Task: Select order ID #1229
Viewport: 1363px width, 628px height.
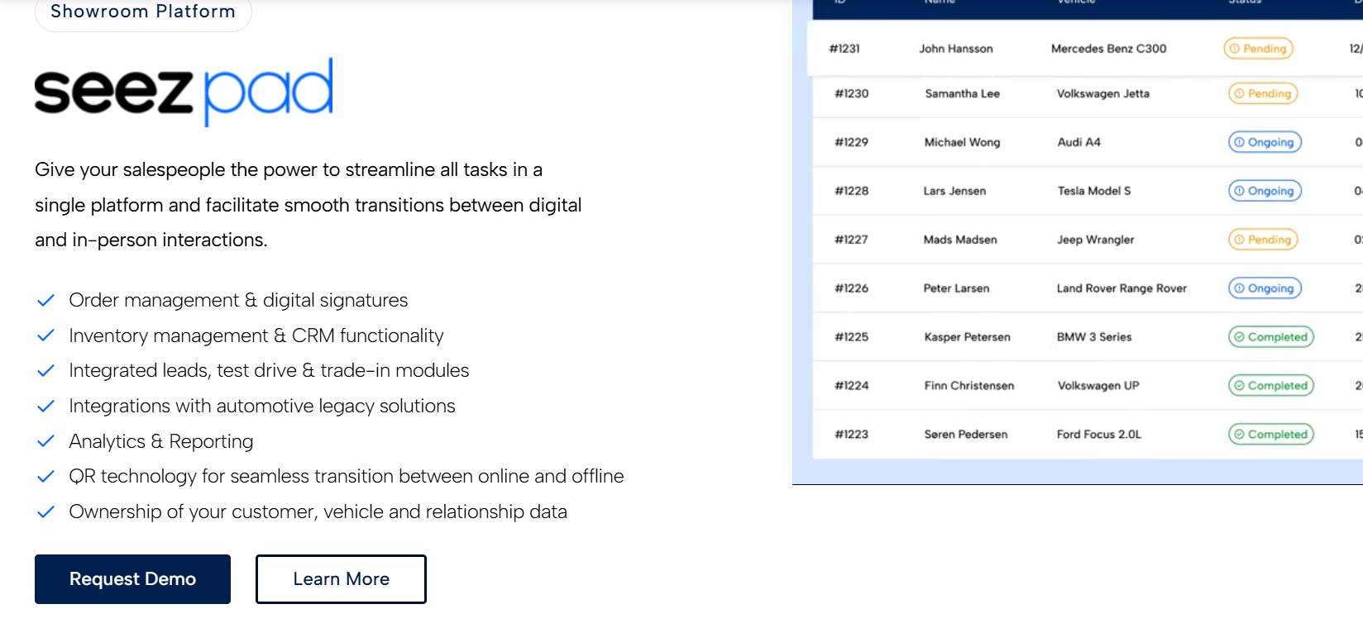Action: (x=852, y=142)
